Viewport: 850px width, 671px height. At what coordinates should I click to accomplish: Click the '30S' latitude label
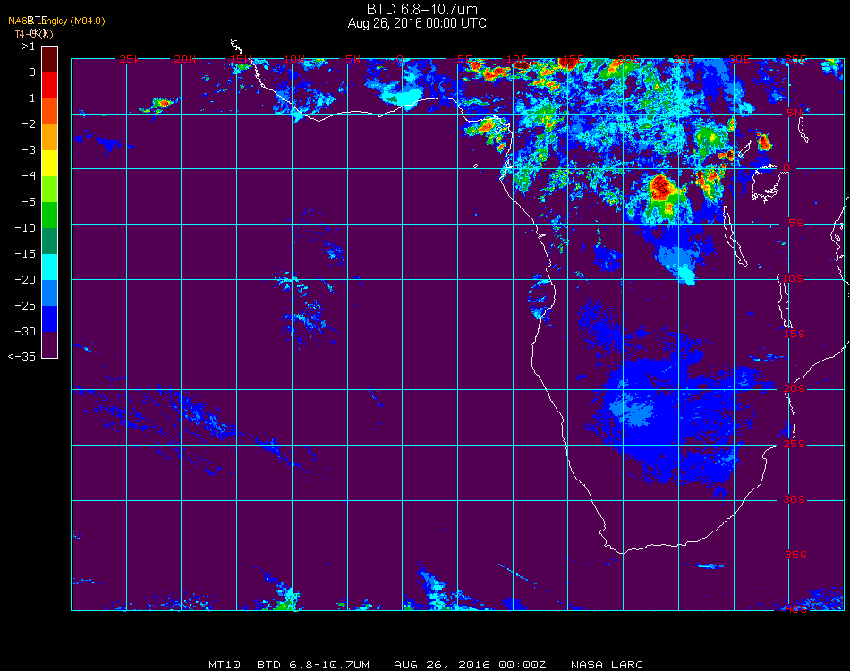tap(795, 499)
